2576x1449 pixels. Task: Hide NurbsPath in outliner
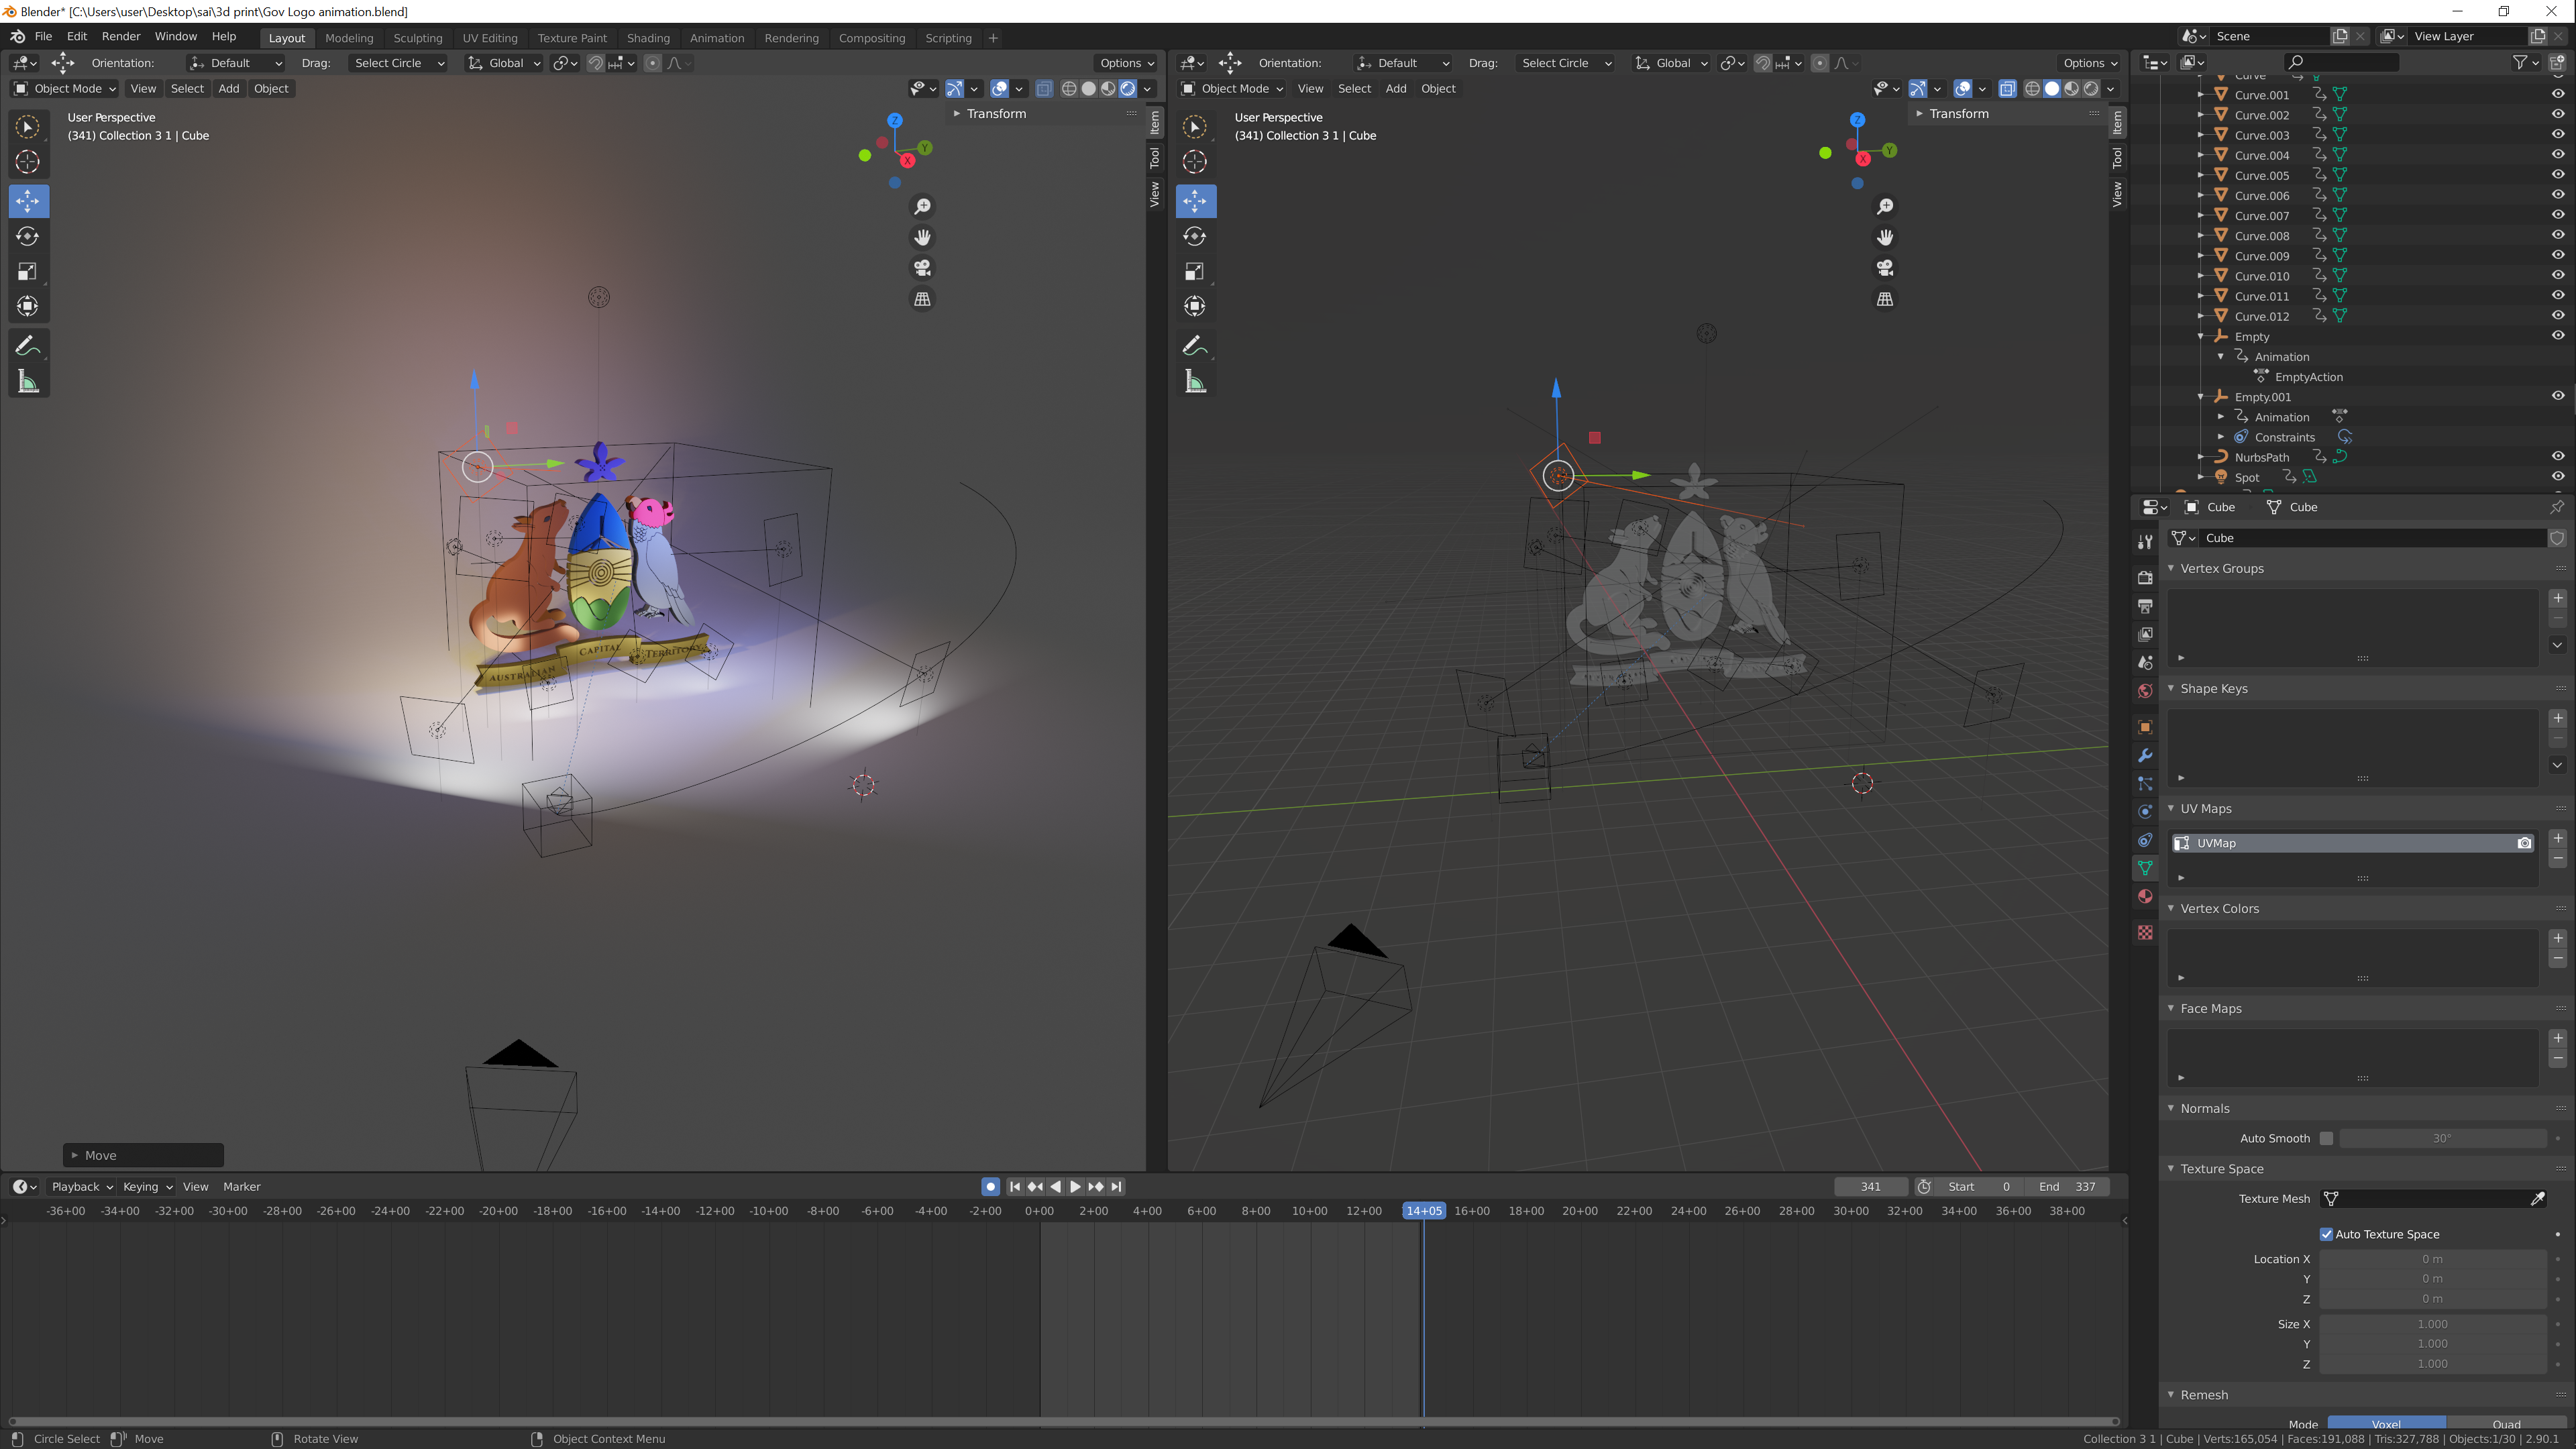point(2558,457)
